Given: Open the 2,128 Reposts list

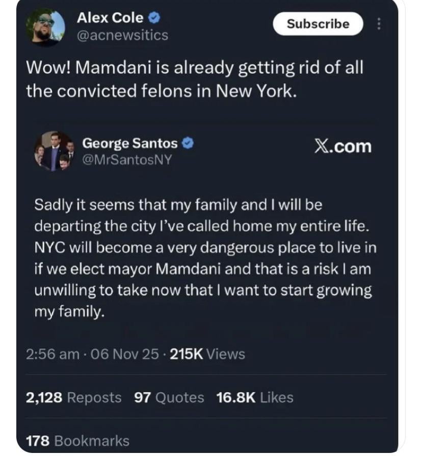Looking at the screenshot, I should (73, 397).
